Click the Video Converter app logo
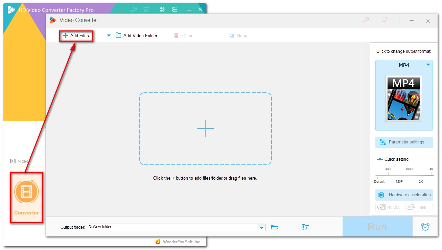 point(53,20)
